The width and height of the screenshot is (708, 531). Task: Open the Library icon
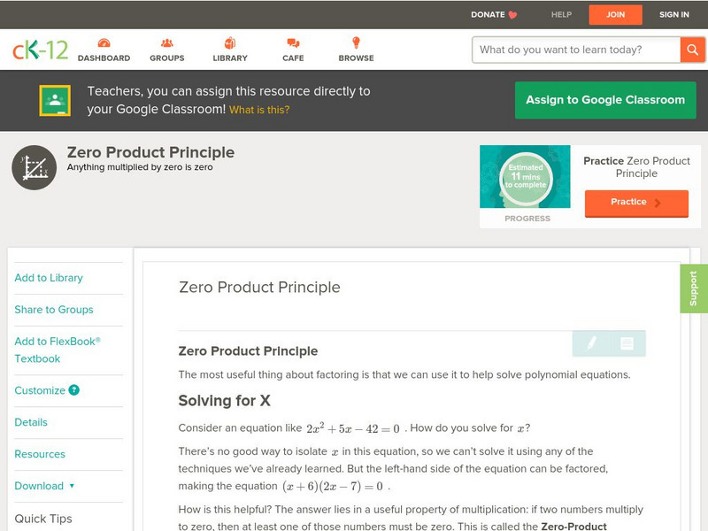[230, 43]
